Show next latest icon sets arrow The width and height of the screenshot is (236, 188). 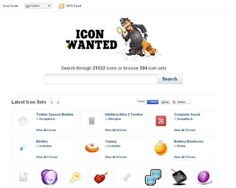point(58,102)
